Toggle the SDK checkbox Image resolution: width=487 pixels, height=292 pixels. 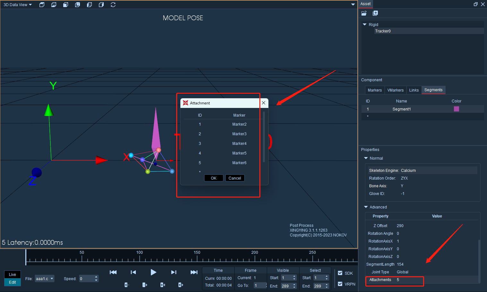(x=340, y=273)
